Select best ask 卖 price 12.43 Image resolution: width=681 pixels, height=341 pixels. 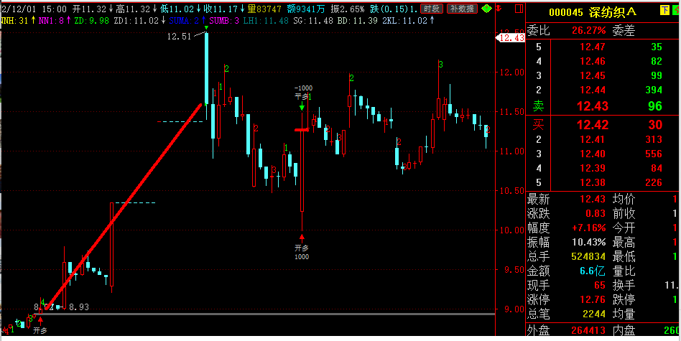593,106
